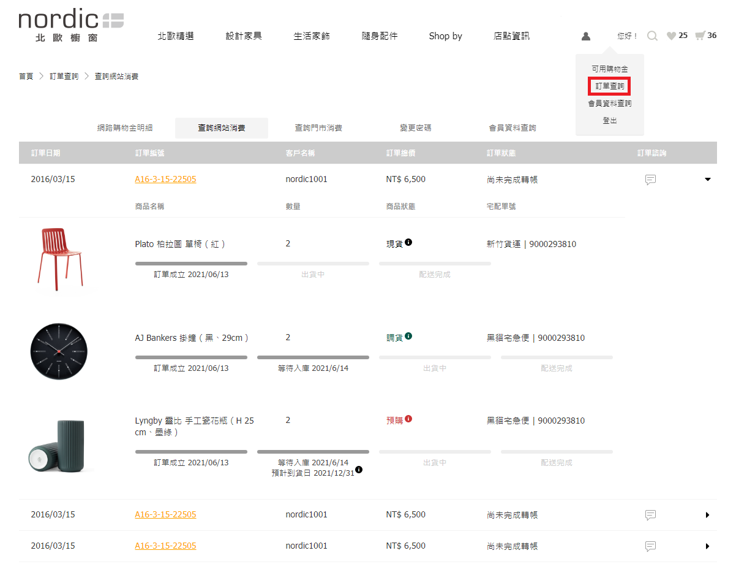Click the user account profile icon
This screenshot has width=736, height=564.
click(586, 36)
